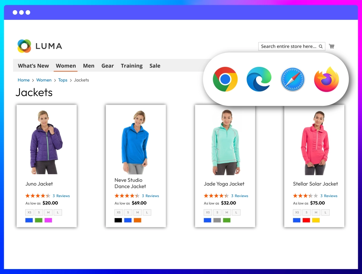The width and height of the screenshot is (362, 274).
Task: Choose yellow swatch for Stellar Solar Jacket
Action: click(x=316, y=220)
